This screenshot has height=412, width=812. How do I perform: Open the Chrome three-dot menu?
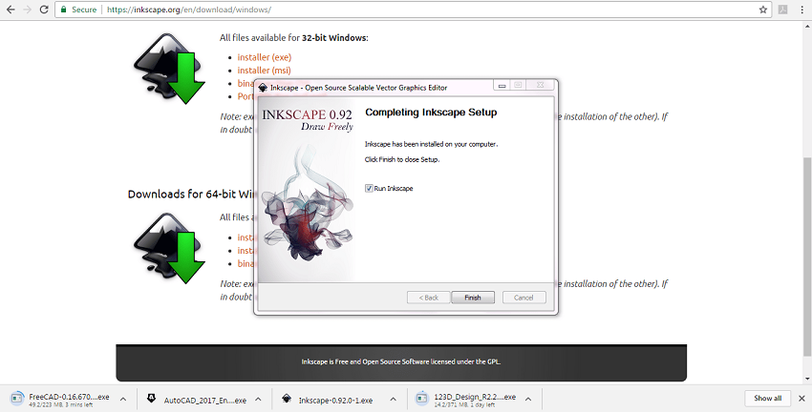[801, 10]
